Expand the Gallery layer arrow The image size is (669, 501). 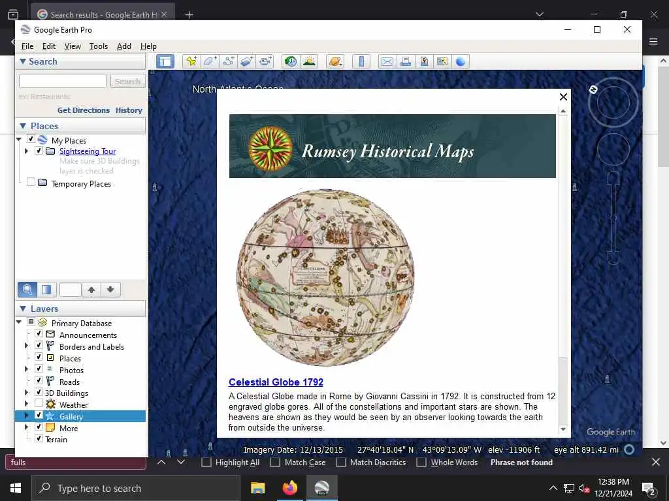(26, 416)
